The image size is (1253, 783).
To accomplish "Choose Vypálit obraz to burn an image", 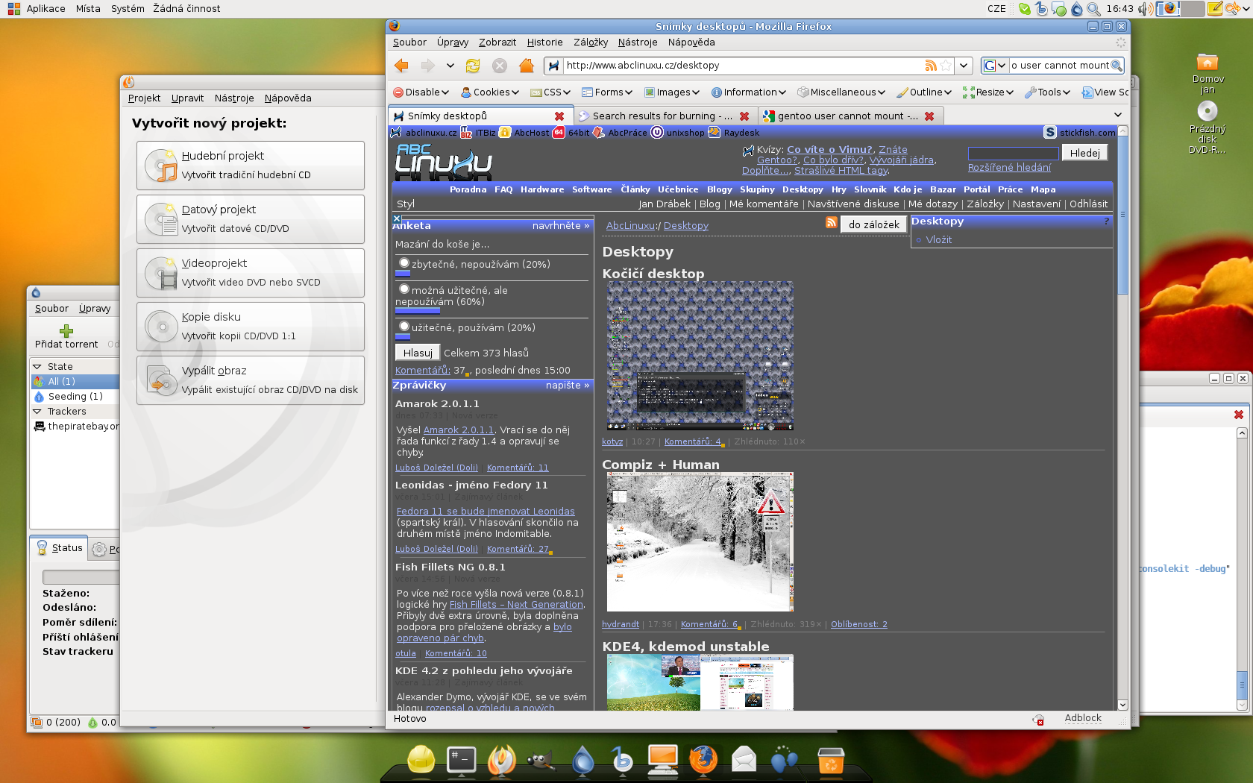I will 251,380.
